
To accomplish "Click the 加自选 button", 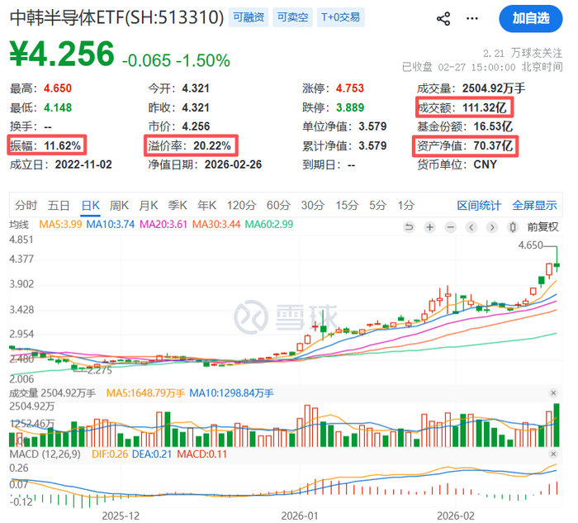I will pos(530,18).
